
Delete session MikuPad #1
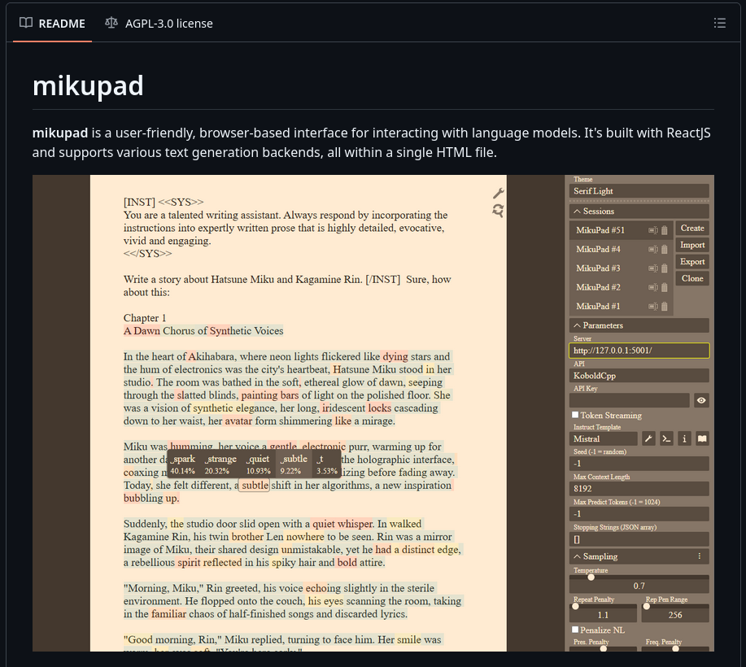tap(664, 307)
